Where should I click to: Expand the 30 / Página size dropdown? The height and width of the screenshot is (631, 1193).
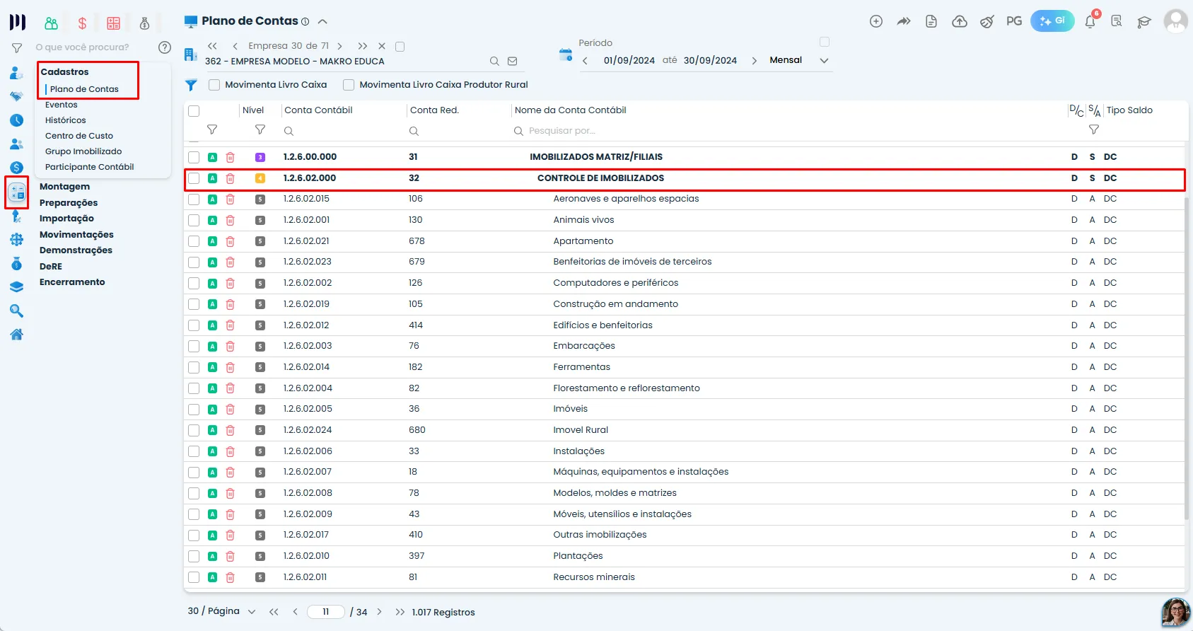221,611
